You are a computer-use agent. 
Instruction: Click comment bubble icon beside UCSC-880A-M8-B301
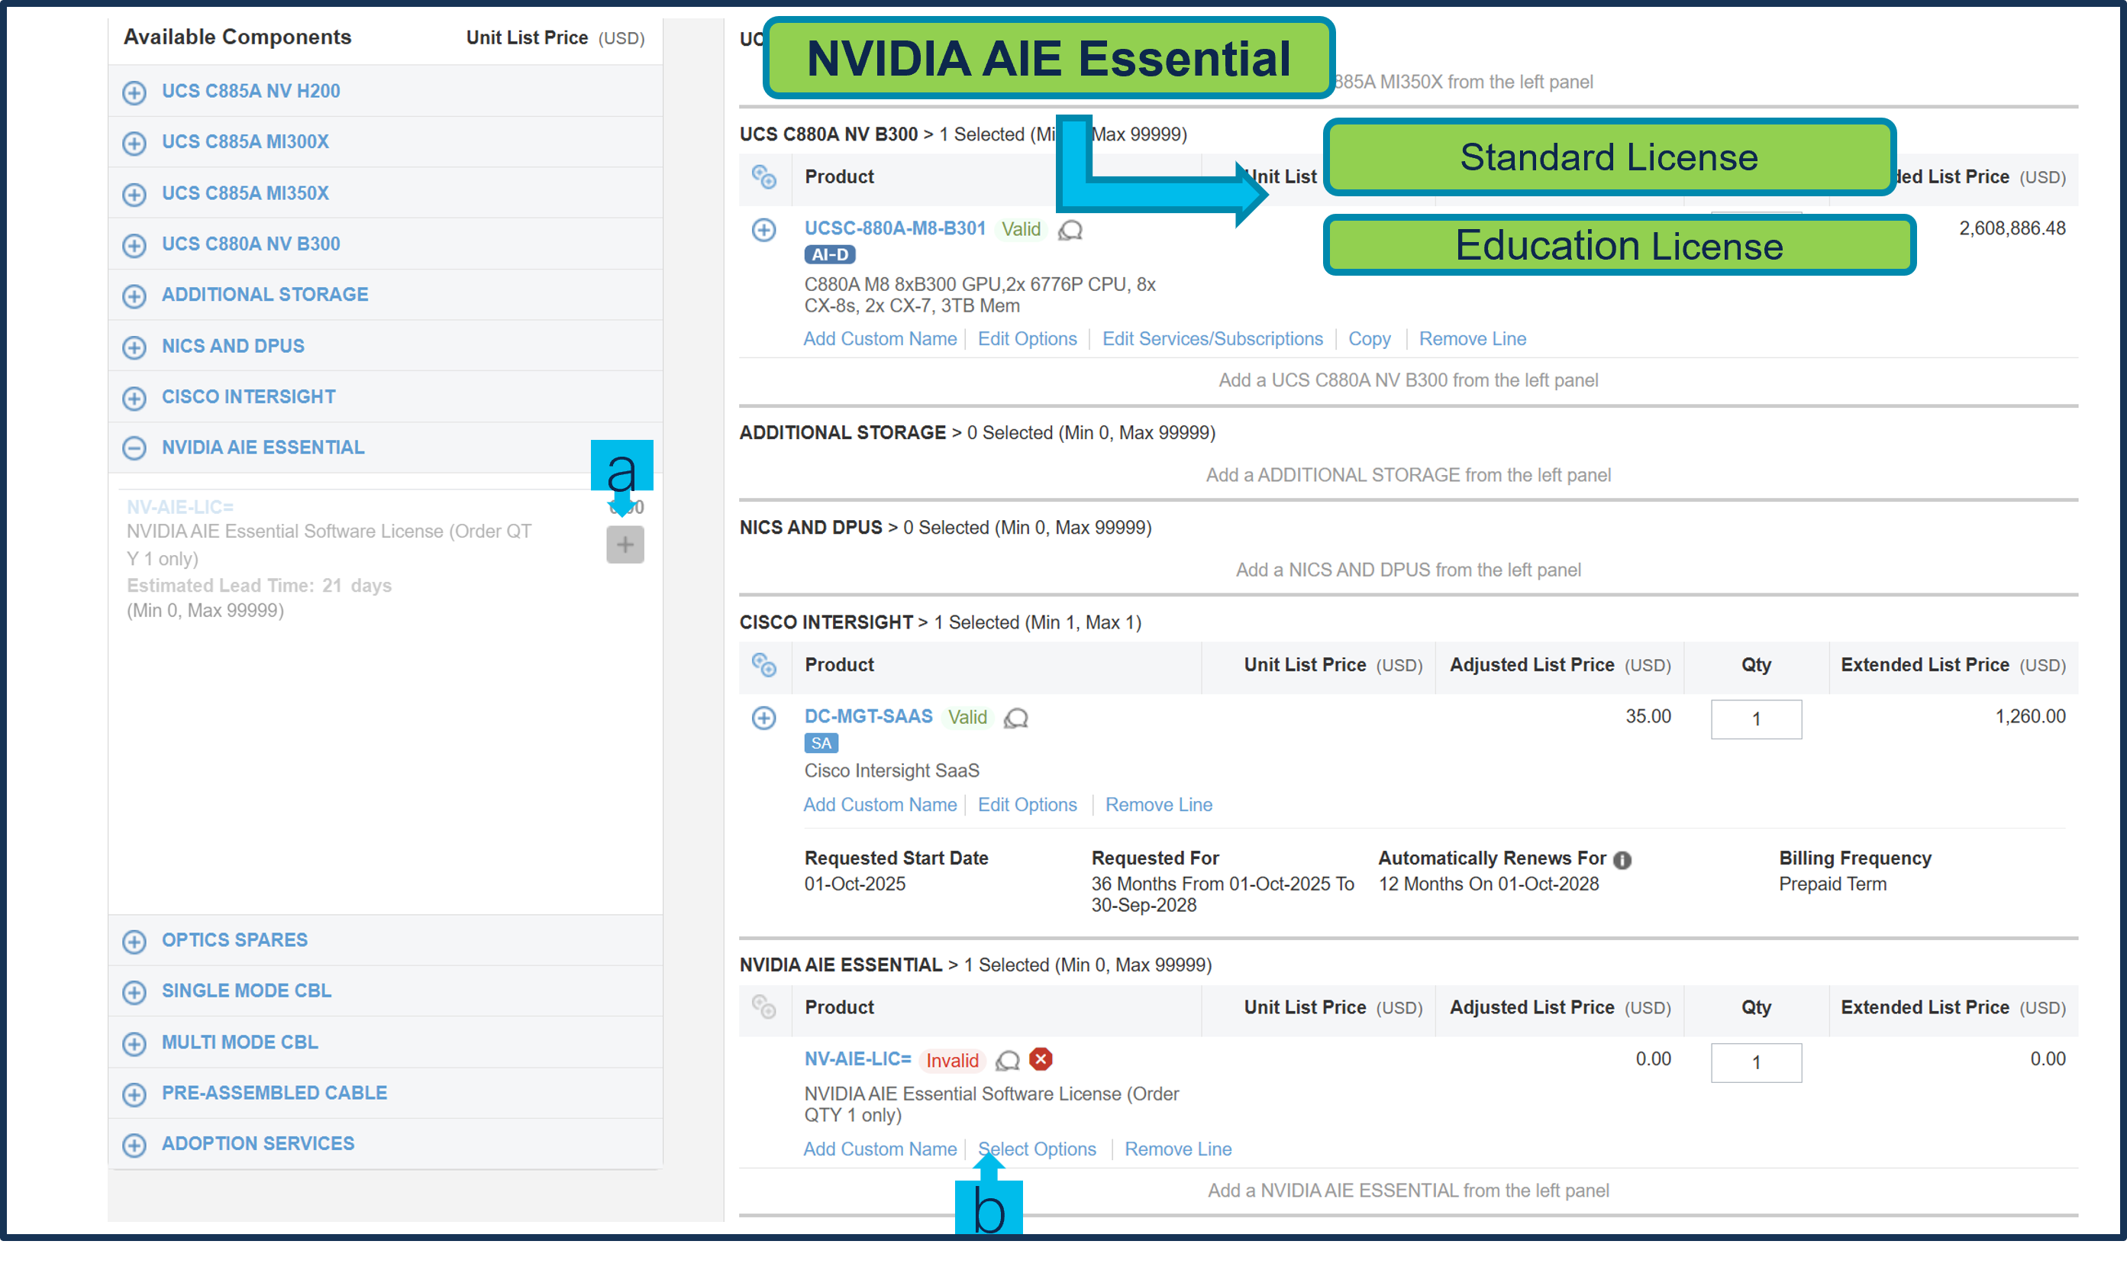1070,230
